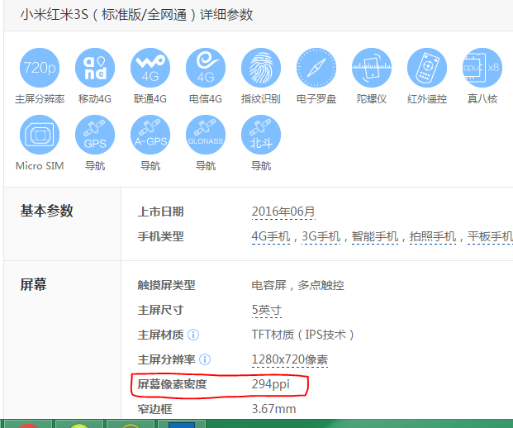Click the 屏幕像素密度 parameter label
Screen dimensions: 513x428
pyautogui.click(x=172, y=384)
